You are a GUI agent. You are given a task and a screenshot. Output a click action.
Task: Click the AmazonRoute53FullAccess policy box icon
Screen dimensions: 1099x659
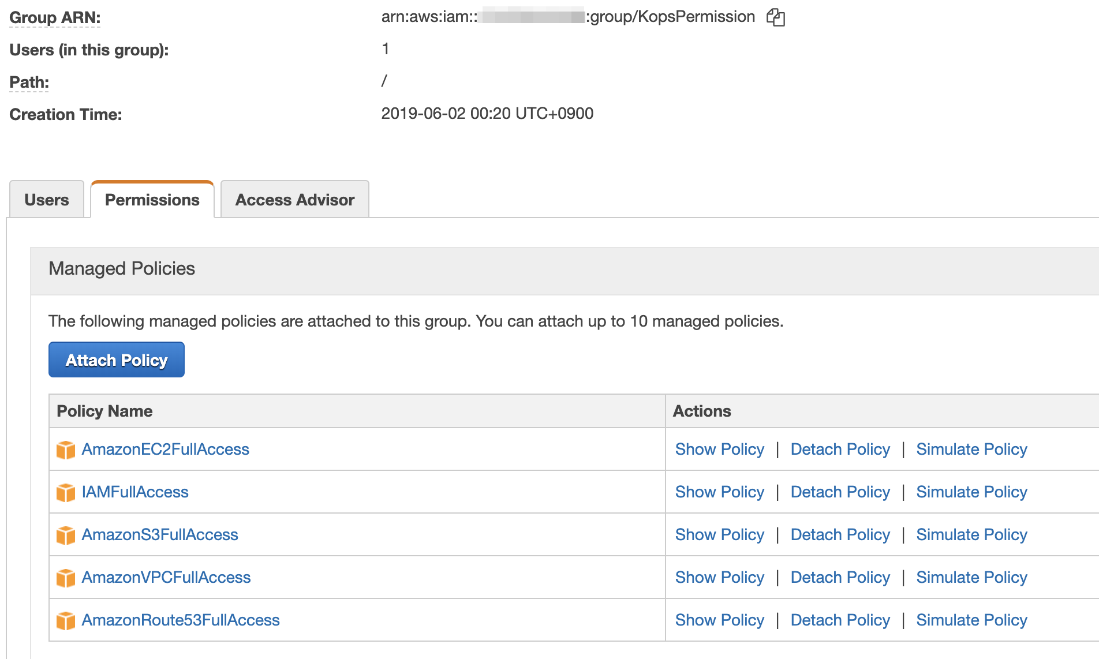[x=66, y=620]
